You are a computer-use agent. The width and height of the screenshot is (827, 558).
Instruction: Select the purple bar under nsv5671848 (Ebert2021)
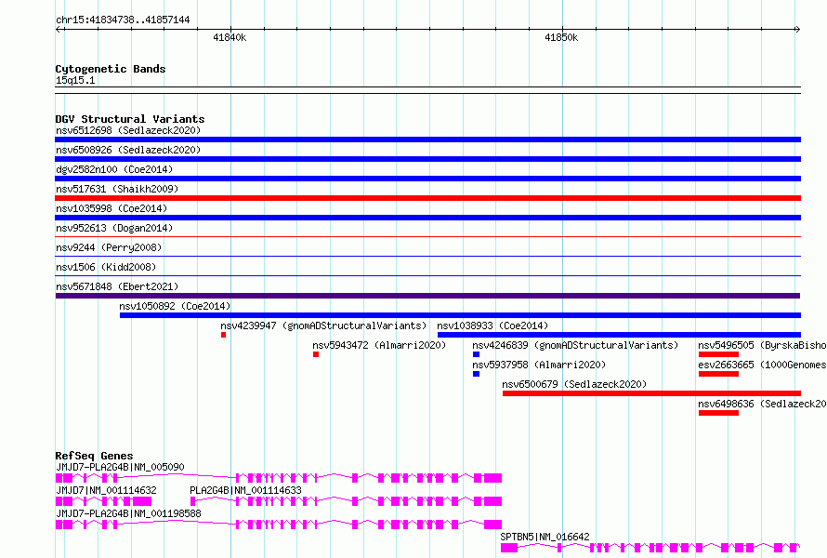pos(427,296)
